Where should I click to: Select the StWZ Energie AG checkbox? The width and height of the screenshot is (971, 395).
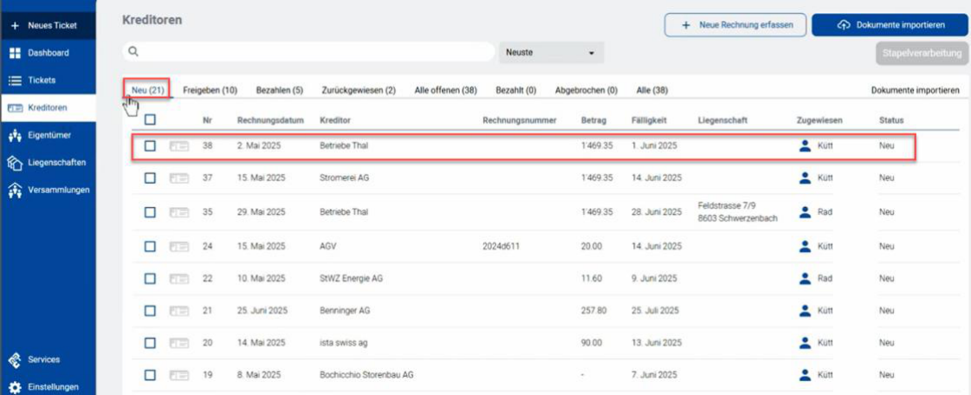tap(150, 279)
